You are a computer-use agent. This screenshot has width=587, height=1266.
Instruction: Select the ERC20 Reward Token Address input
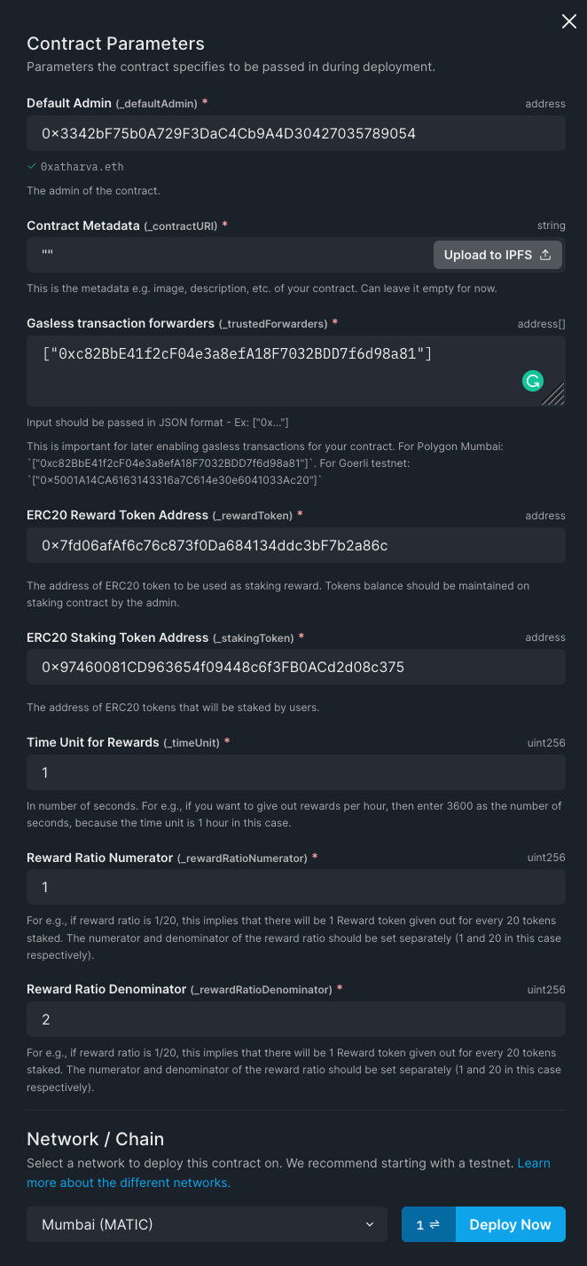(x=295, y=545)
